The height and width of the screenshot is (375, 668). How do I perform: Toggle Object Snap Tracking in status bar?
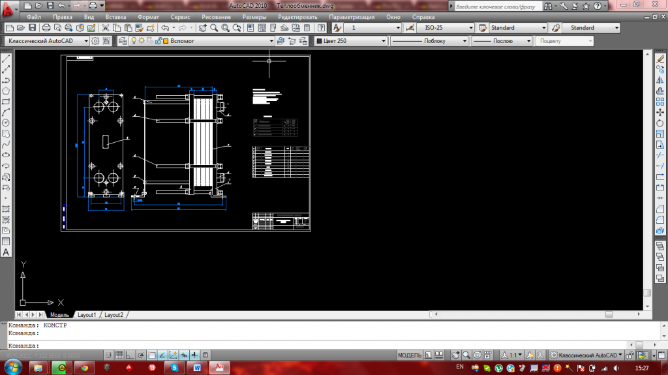162,355
